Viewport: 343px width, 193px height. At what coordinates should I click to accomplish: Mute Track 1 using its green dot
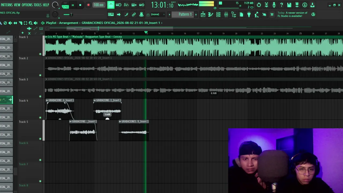(40, 54)
